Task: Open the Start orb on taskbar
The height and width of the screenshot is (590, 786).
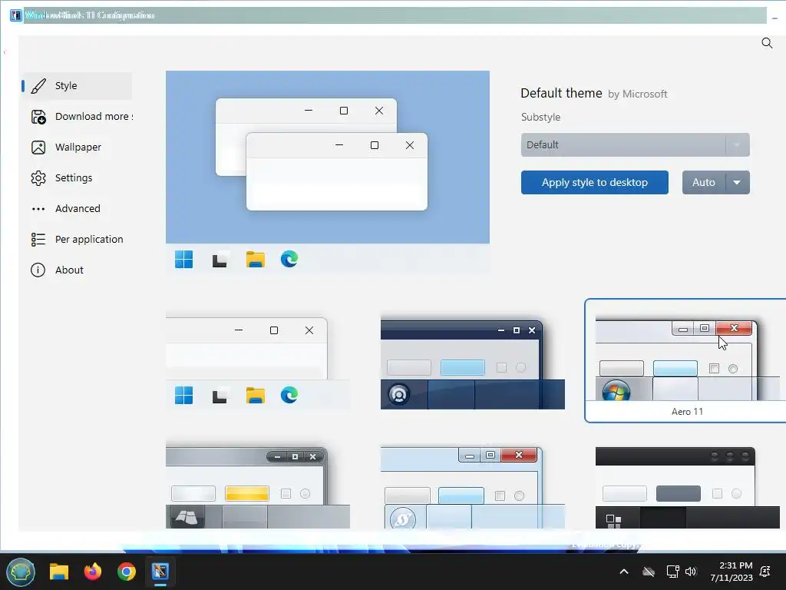Action: tap(21, 572)
